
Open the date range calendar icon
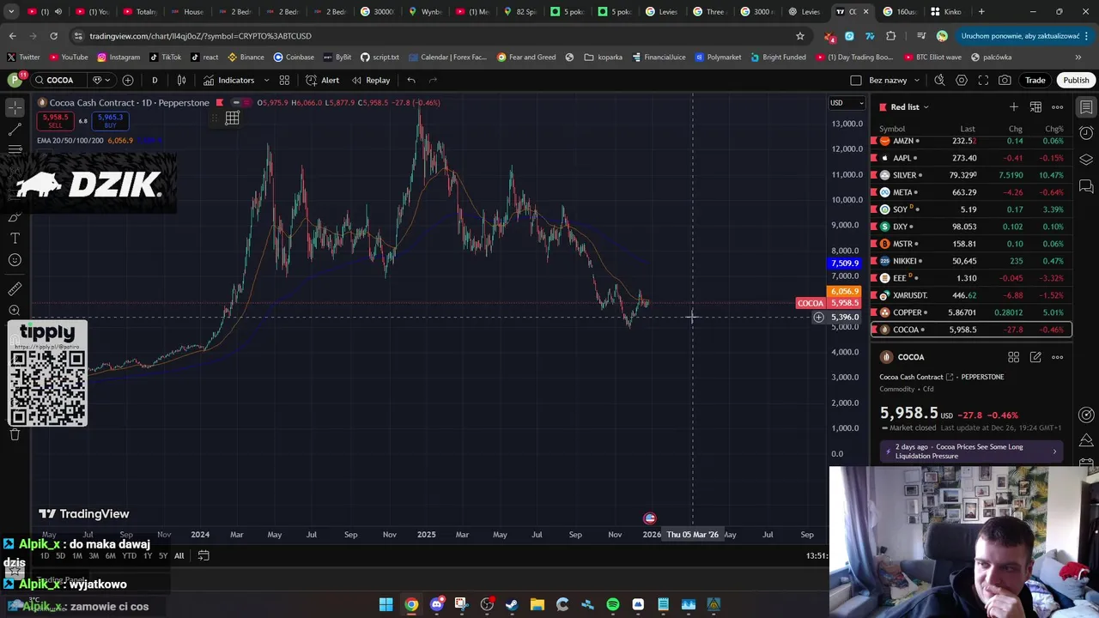tap(203, 555)
